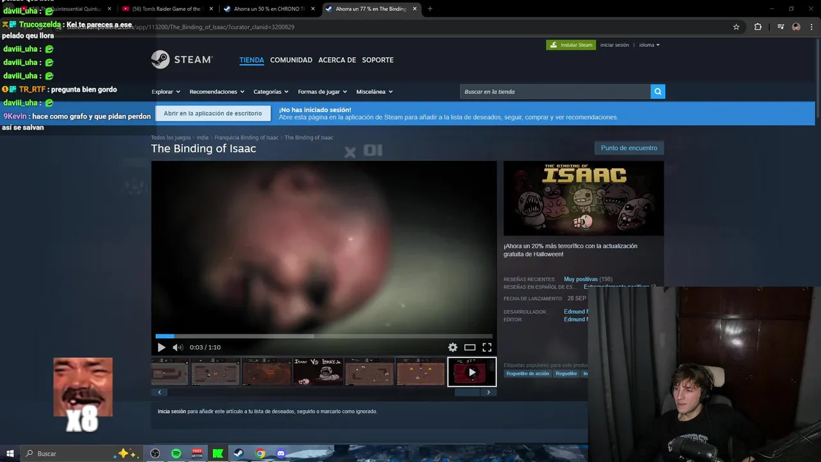Click the search magnifier button
Screen dimensions: 821x462
pyautogui.click(x=657, y=92)
